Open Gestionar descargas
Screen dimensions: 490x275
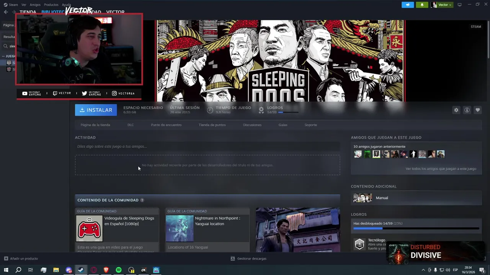(x=248, y=259)
